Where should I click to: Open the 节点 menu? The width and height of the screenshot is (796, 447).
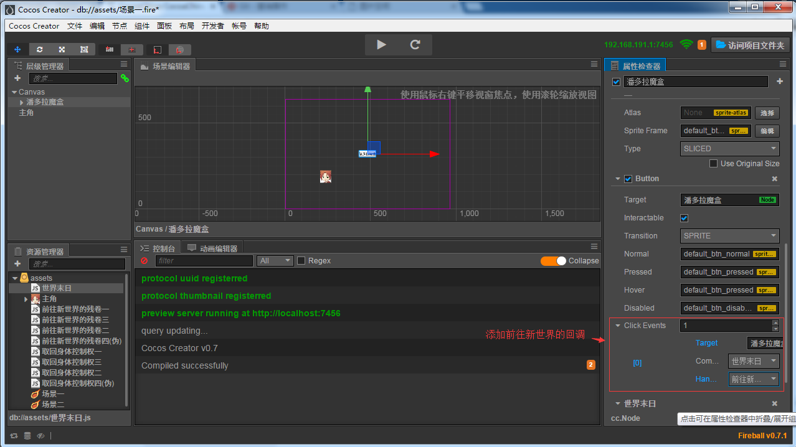coord(120,26)
